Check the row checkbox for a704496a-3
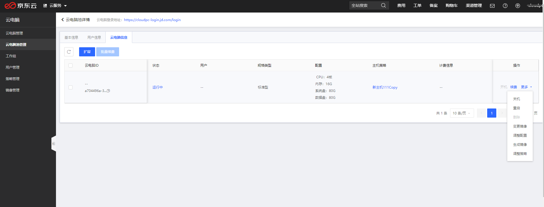This screenshot has width=544, height=207. coord(71,87)
